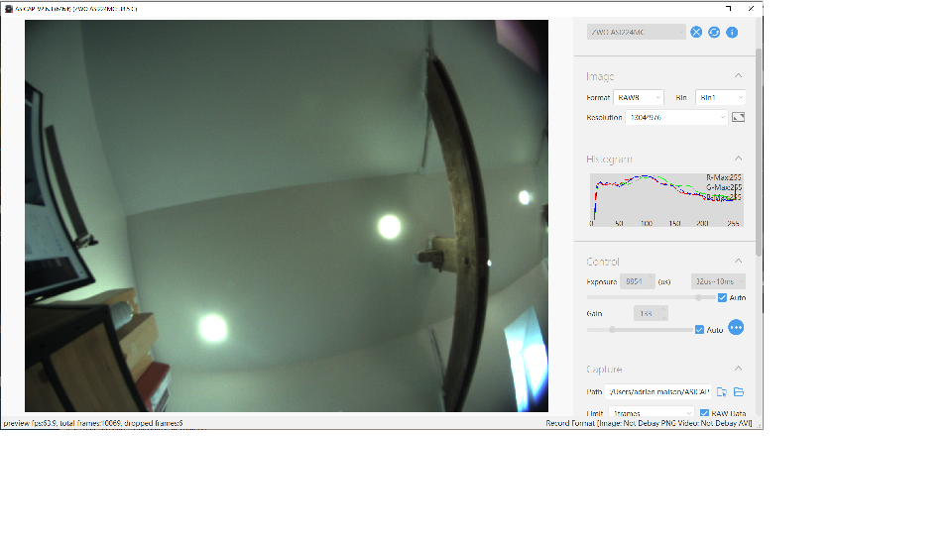The width and height of the screenshot is (952, 535).
Task: Toggle the Exposure Auto checkbox
Action: pyautogui.click(x=722, y=297)
